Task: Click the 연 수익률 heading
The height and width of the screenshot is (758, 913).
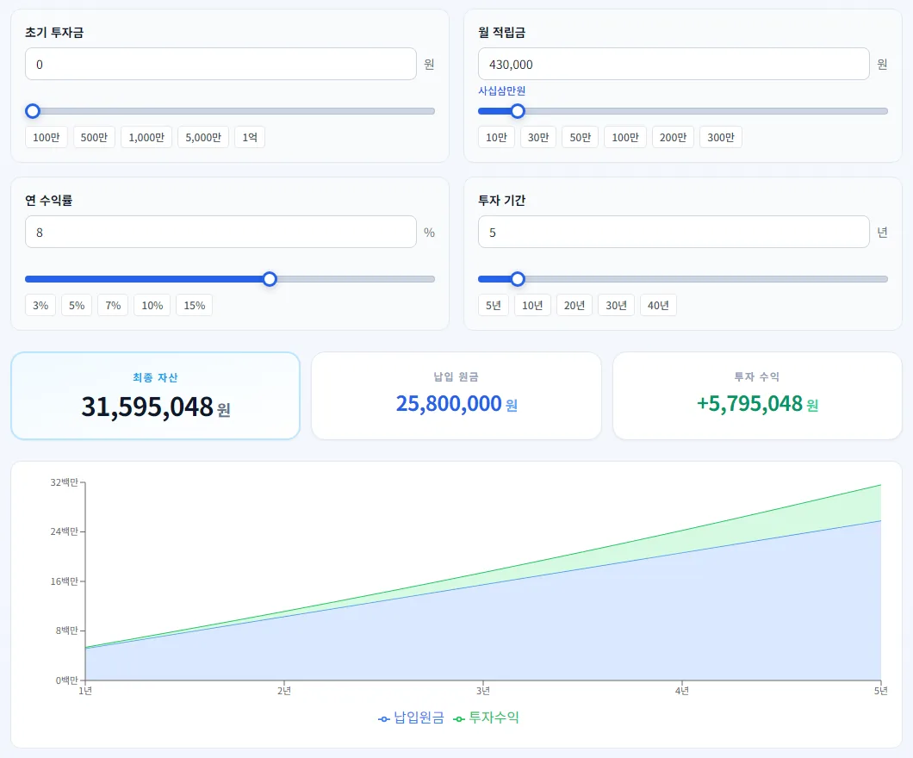Action: 49,201
